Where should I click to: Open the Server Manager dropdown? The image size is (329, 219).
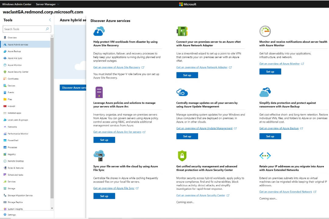tap(48, 4)
